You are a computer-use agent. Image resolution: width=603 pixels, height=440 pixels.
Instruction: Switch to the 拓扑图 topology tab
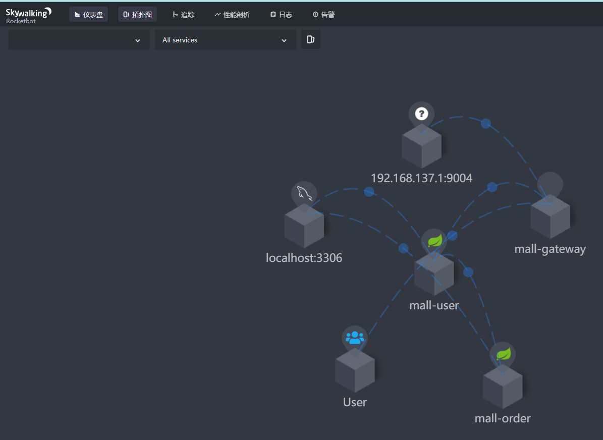[x=137, y=14]
